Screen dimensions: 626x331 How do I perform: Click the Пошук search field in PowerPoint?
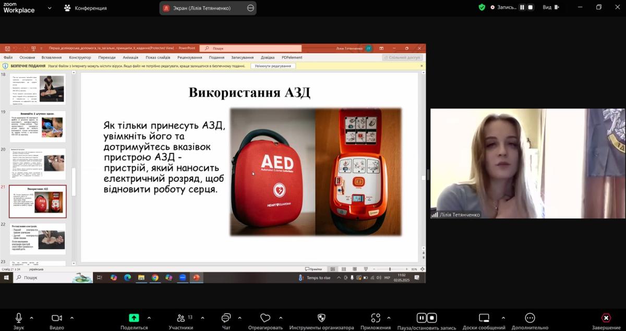click(x=250, y=48)
